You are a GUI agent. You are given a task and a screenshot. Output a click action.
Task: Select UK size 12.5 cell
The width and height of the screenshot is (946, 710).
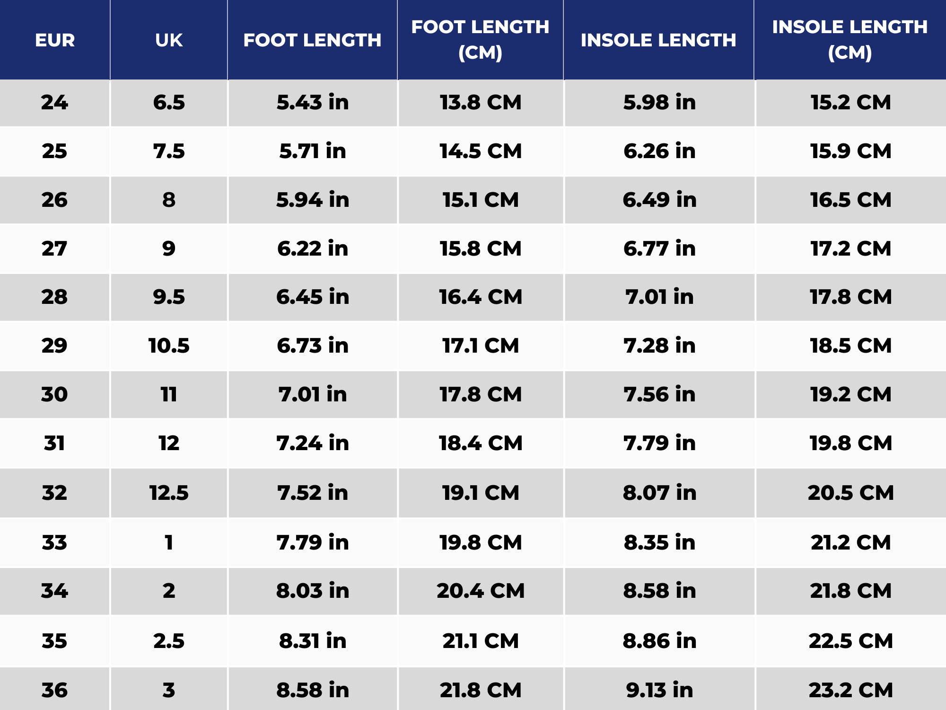tap(169, 493)
